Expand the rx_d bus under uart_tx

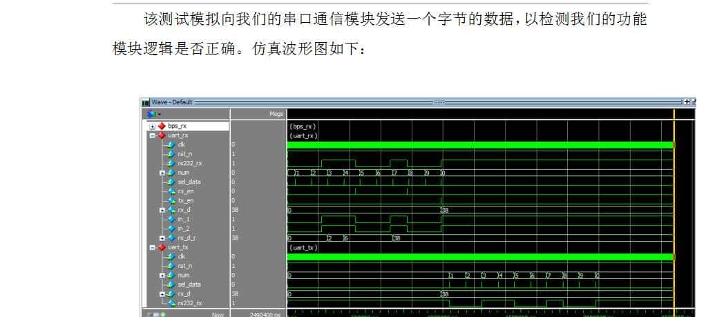pyautogui.click(x=162, y=294)
